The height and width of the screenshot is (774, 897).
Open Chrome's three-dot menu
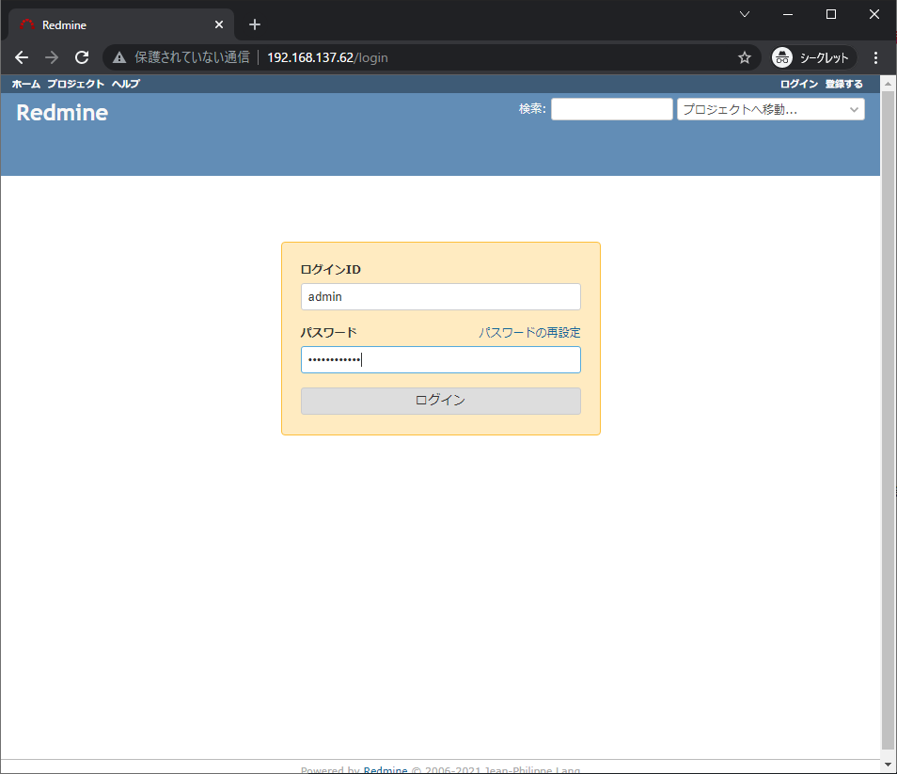click(x=875, y=57)
